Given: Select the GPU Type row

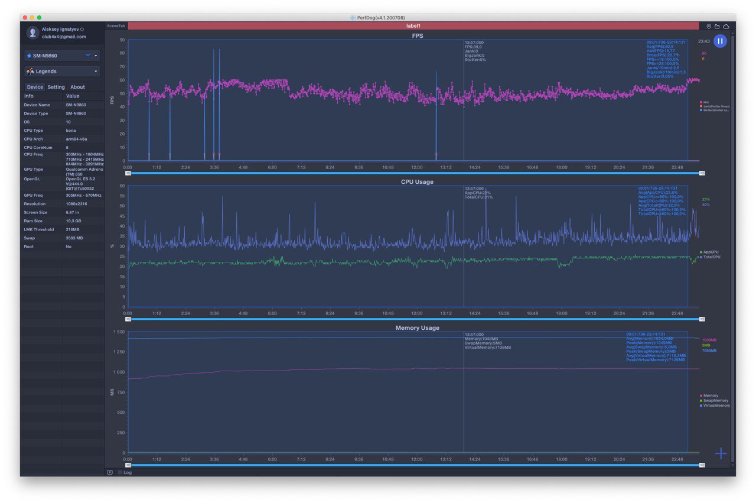Looking at the screenshot, I should pyautogui.click(x=63, y=171).
